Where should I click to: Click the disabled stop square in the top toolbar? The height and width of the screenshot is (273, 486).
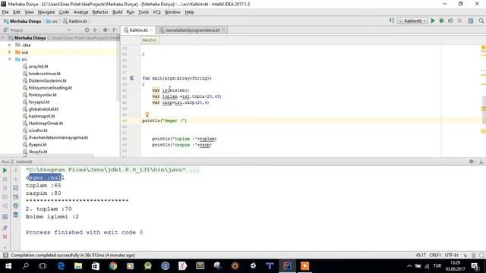tap(459, 20)
